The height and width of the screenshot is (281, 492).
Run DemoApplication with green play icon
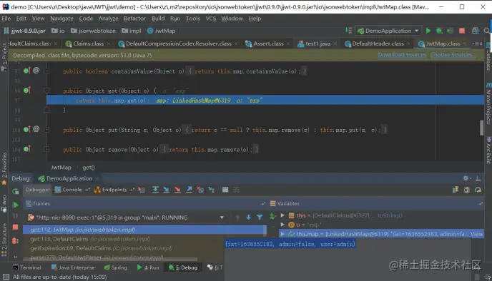coord(428,31)
